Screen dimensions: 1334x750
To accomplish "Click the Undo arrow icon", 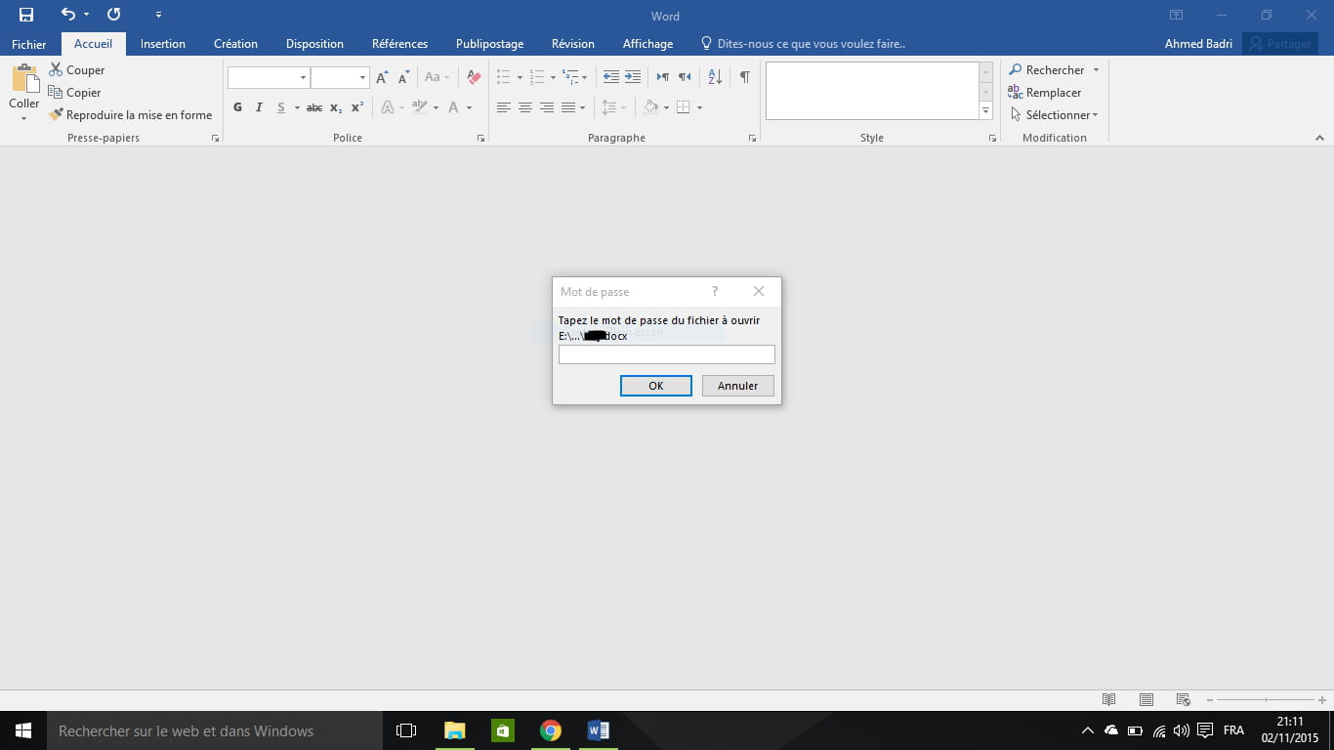I will pos(67,15).
